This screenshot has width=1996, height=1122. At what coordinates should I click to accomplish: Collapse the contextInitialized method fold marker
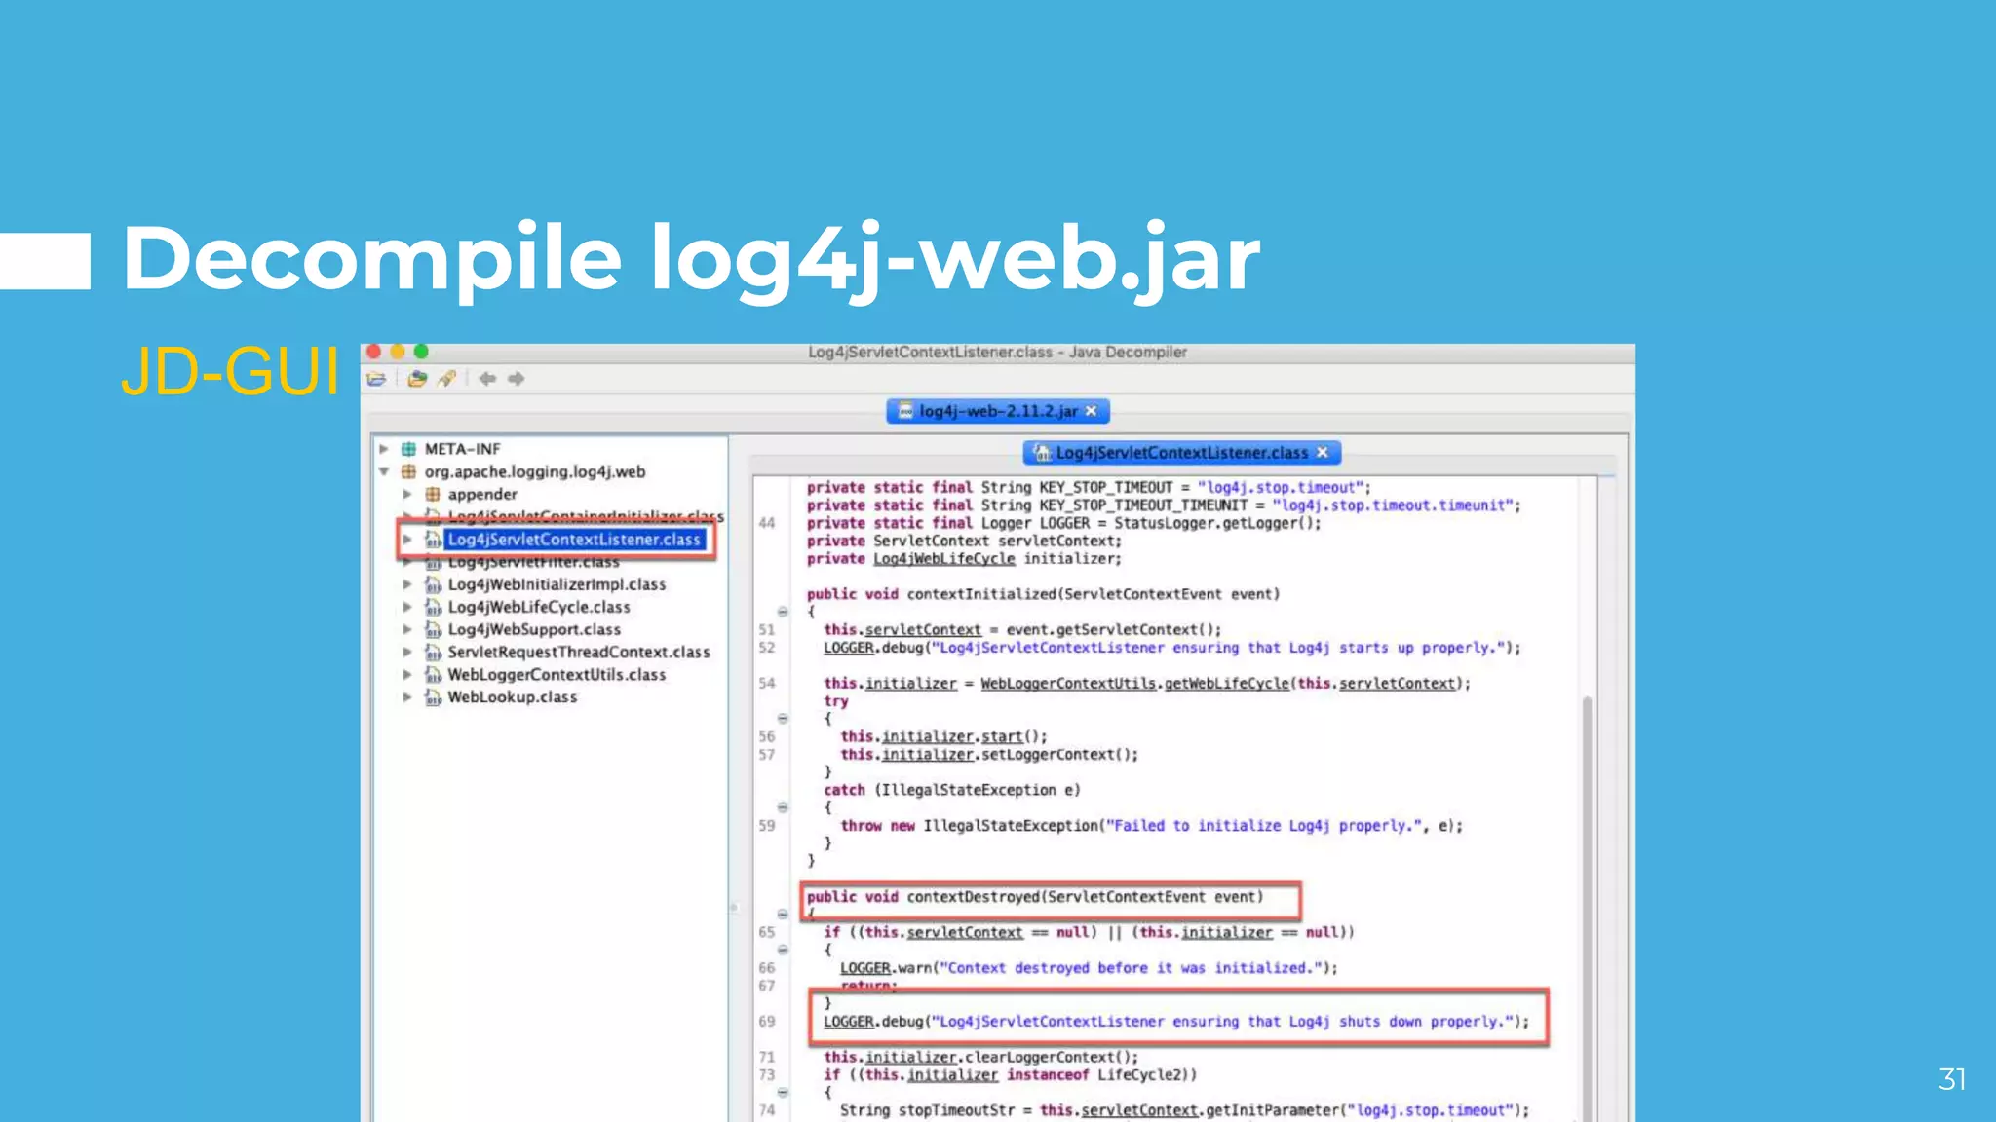[x=783, y=612]
